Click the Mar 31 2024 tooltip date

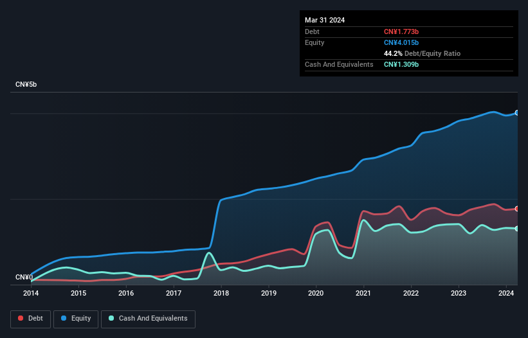[x=325, y=20]
